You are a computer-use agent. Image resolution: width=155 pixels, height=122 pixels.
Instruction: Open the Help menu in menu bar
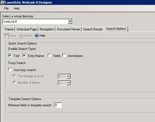[x=17, y=8]
